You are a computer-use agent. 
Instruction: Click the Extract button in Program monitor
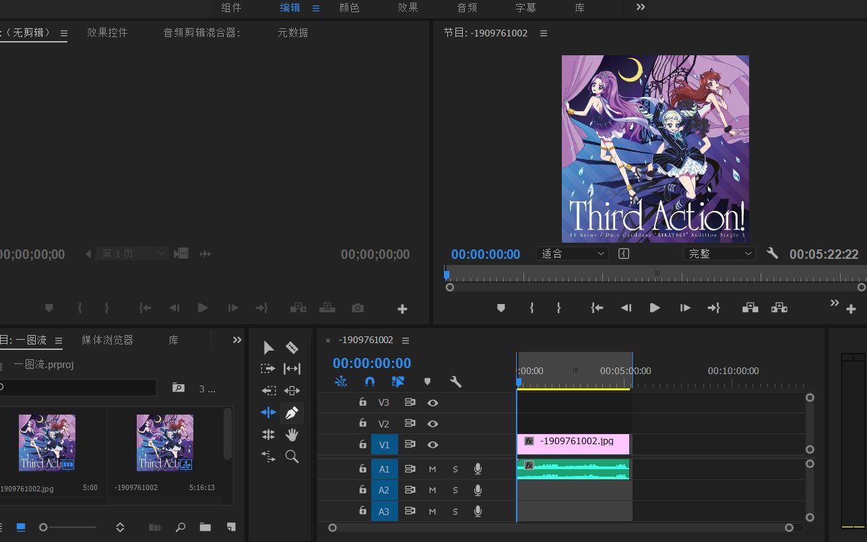[779, 308]
